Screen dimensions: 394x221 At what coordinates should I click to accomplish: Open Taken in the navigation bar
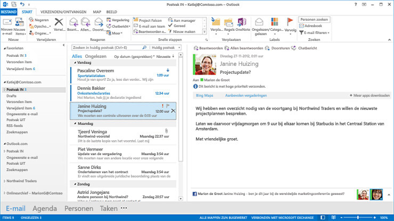click(109, 208)
